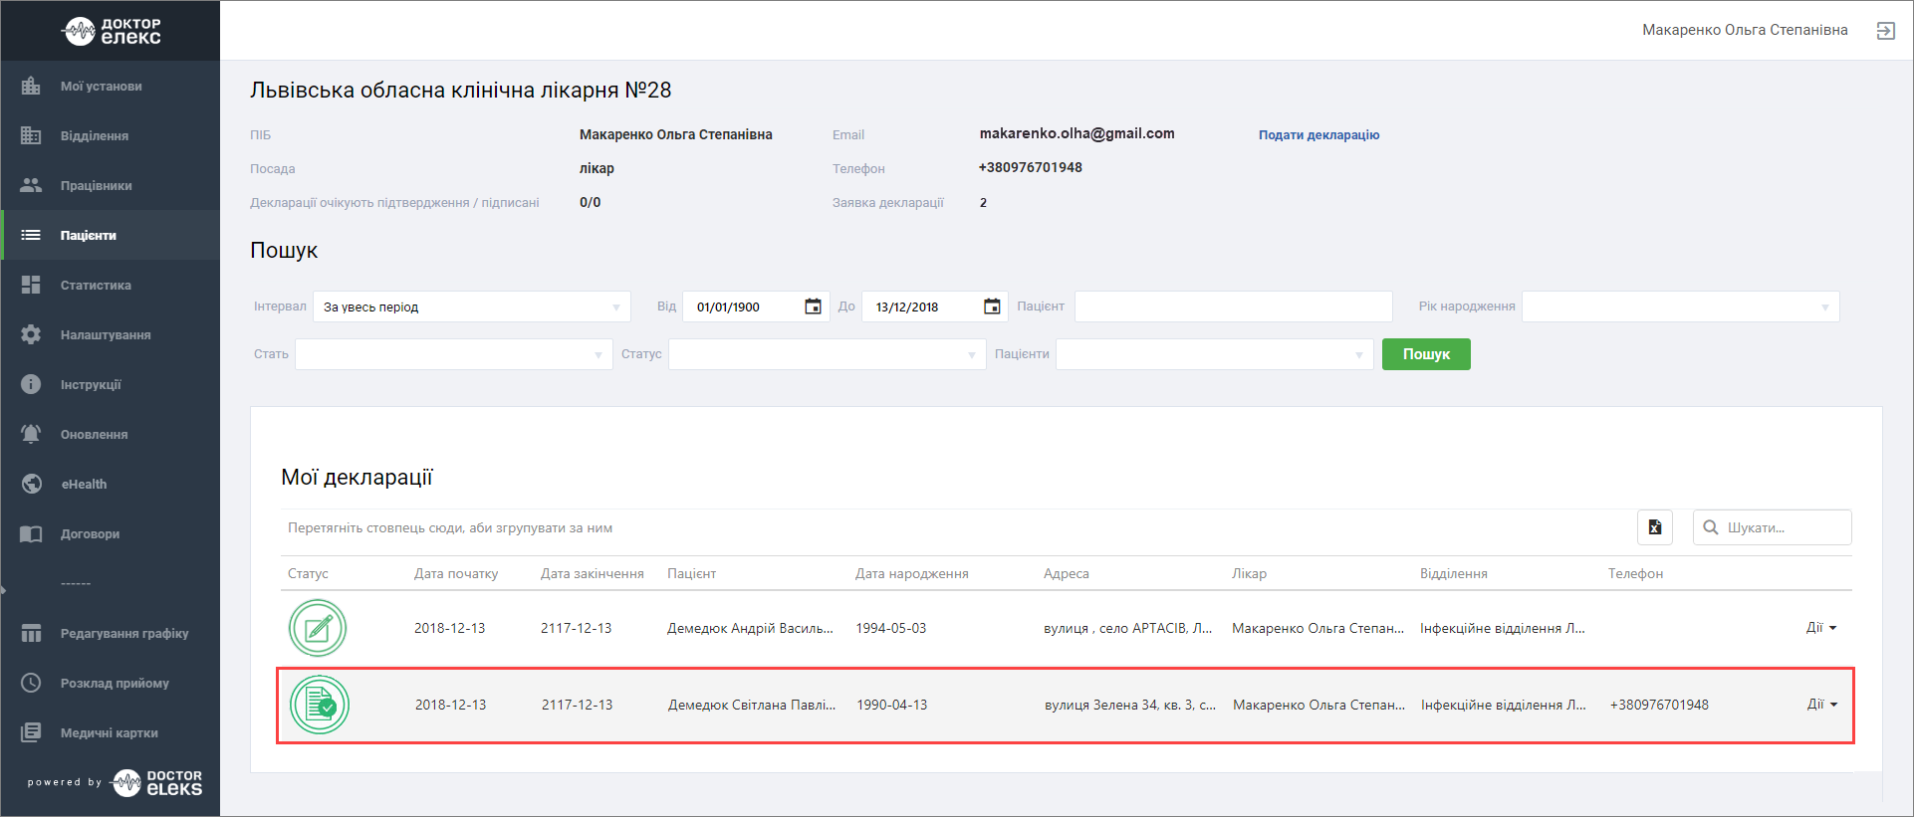Click the Редагування графіку table icon
This screenshot has width=1914, height=817.
pyautogui.click(x=31, y=633)
